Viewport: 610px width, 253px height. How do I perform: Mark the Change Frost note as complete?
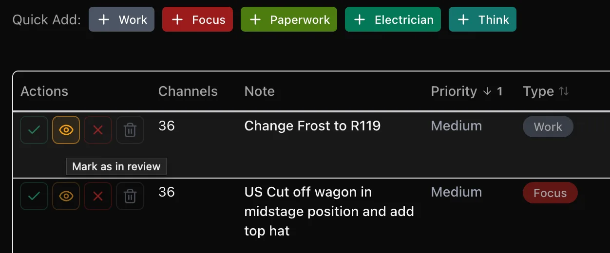coord(34,130)
